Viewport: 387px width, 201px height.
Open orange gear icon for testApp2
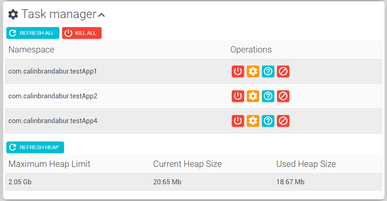tap(253, 96)
